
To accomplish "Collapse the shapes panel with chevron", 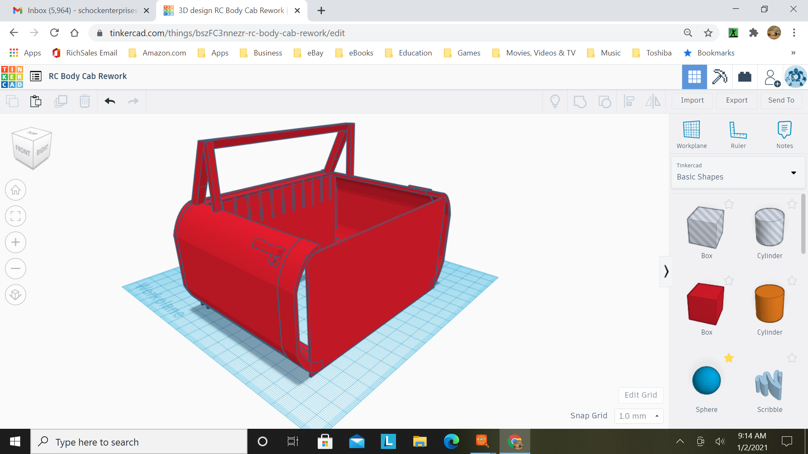I will click(666, 271).
